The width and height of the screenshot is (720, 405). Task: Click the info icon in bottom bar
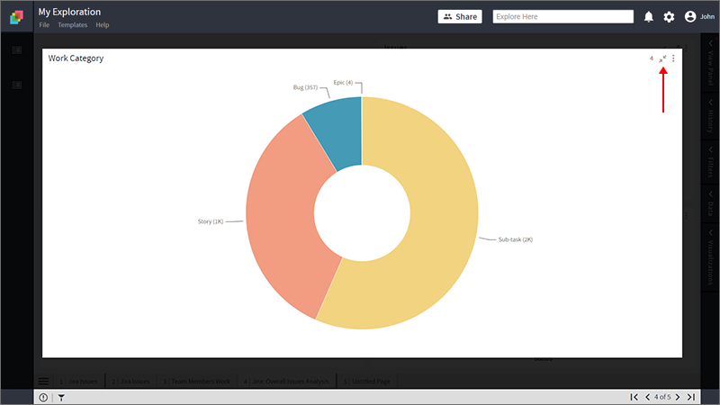click(43, 398)
